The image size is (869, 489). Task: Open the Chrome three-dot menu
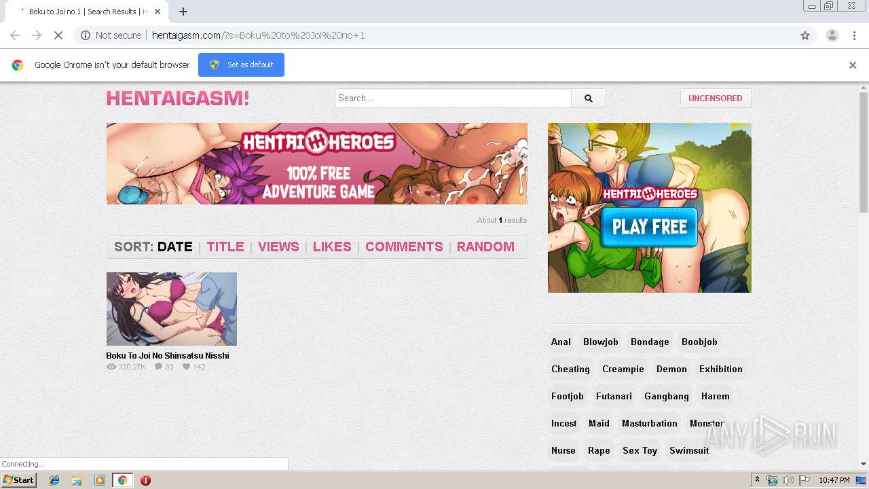coord(855,35)
